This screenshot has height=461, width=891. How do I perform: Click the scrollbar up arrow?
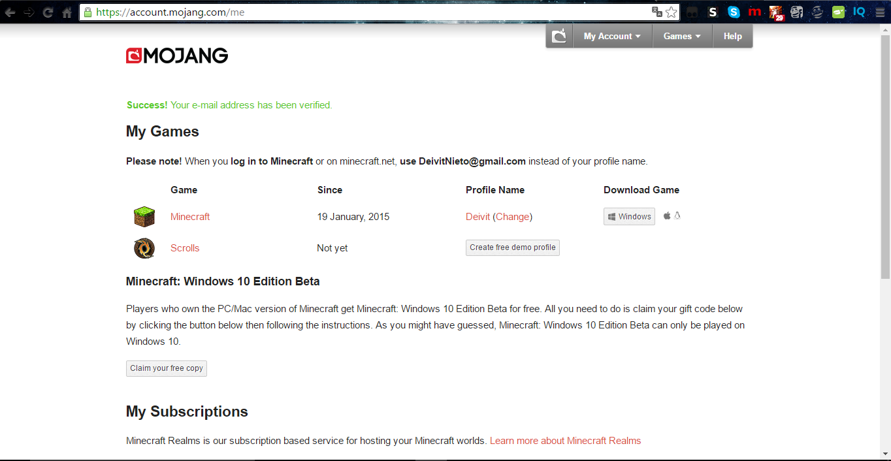tap(885, 29)
